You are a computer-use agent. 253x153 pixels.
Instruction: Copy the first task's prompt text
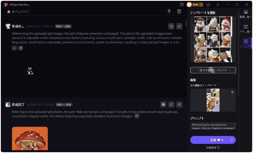click(21, 48)
